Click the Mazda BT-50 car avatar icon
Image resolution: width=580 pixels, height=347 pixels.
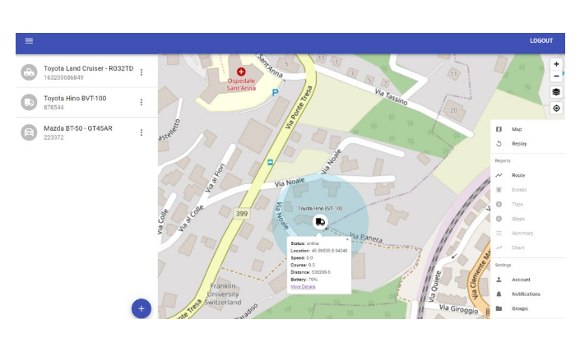tap(29, 132)
